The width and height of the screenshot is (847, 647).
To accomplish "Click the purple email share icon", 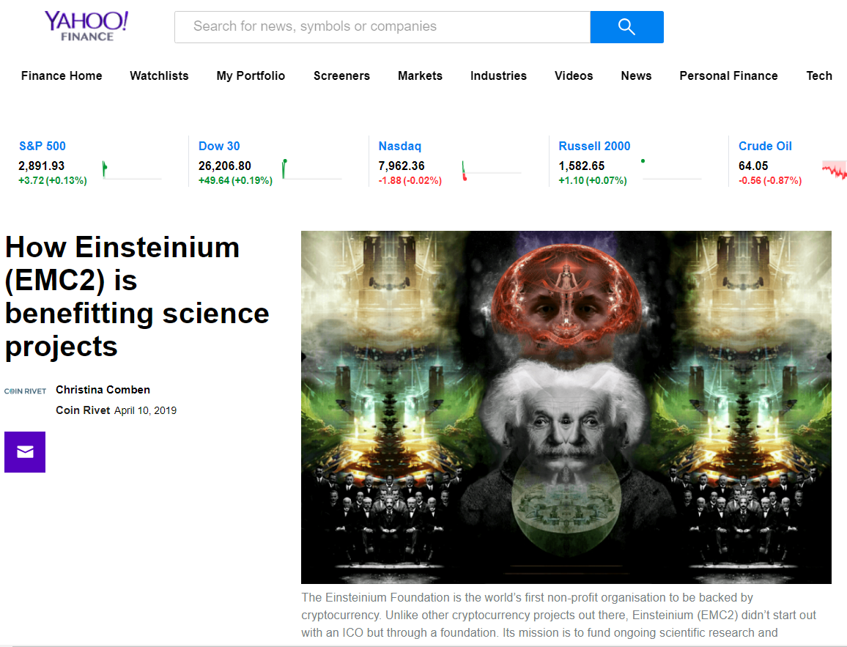I will (25, 452).
